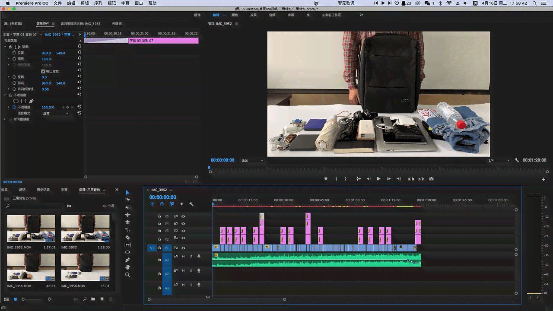
Task: Select the Hand tool
Action: (127, 267)
